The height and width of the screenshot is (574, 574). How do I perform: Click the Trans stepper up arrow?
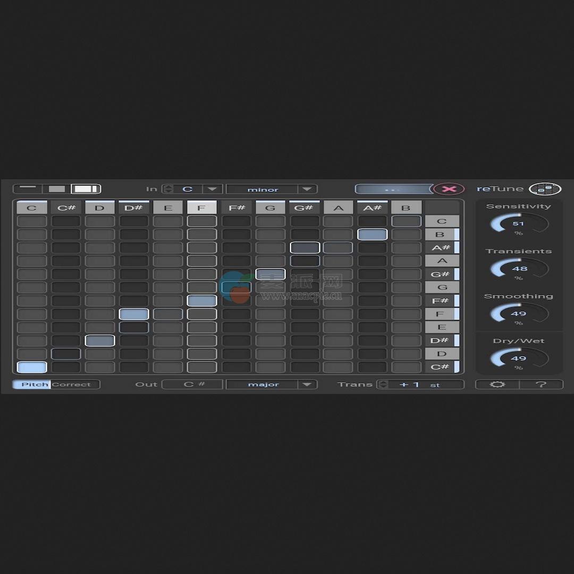point(382,381)
